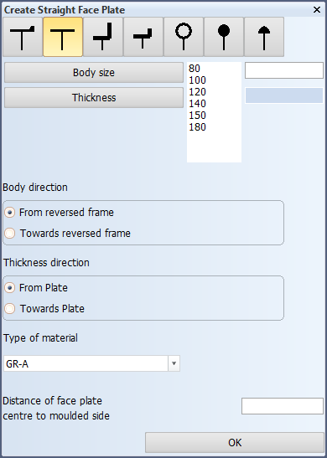This screenshot has height=458, width=327.
Task: Click face plate centre distance input field
Action: click(x=283, y=406)
